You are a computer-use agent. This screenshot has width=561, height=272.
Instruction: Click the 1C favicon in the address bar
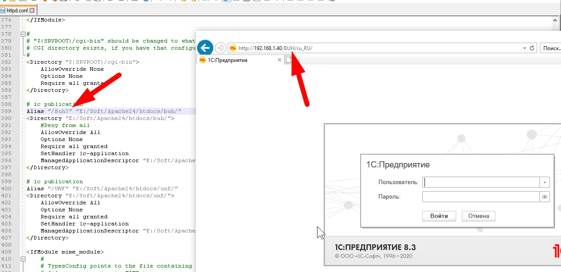[x=233, y=48]
